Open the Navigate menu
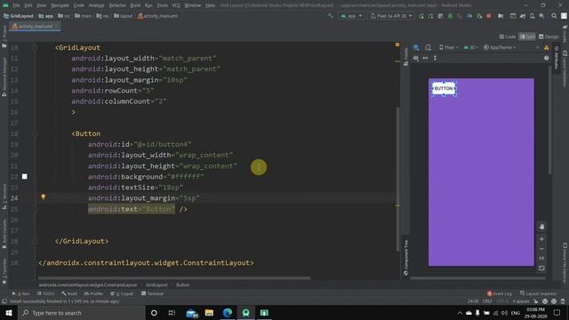 pos(60,5)
